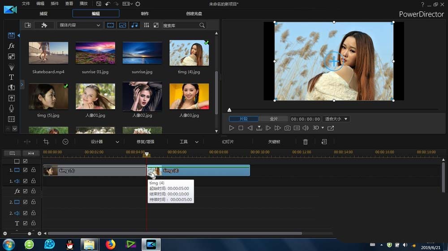Toggle video-files filter in media library

[110, 25]
